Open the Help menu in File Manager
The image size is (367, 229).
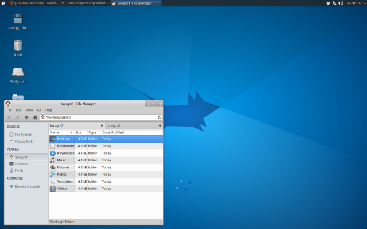point(49,110)
